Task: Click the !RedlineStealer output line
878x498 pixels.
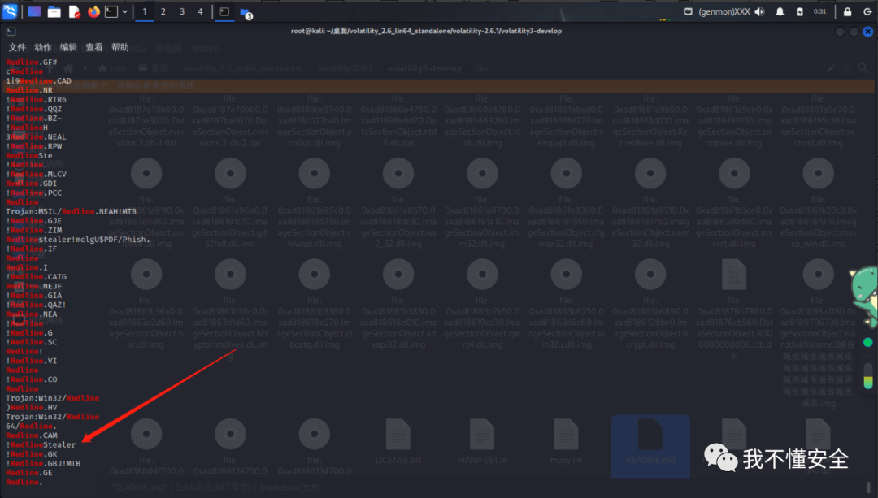Action: (41, 445)
